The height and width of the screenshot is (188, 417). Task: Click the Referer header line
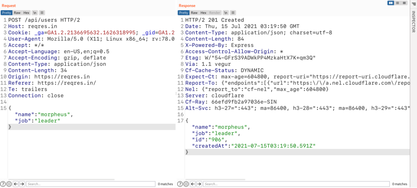coord(52,83)
